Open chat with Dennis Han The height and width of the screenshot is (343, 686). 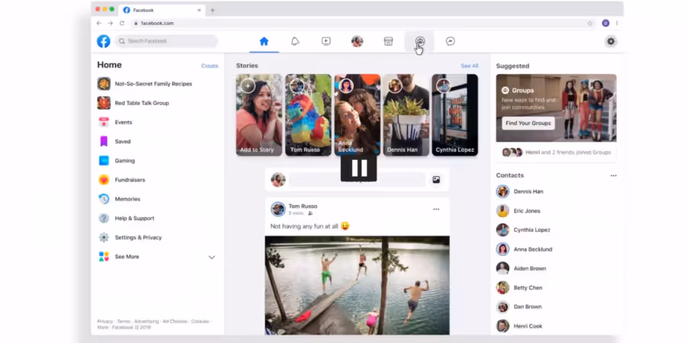(520, 191)
